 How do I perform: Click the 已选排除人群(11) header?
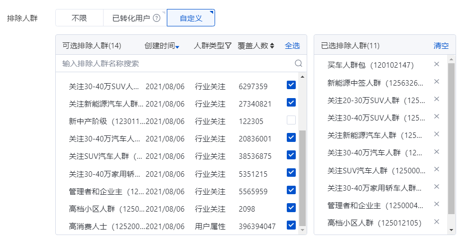click(x=350, y=46)
